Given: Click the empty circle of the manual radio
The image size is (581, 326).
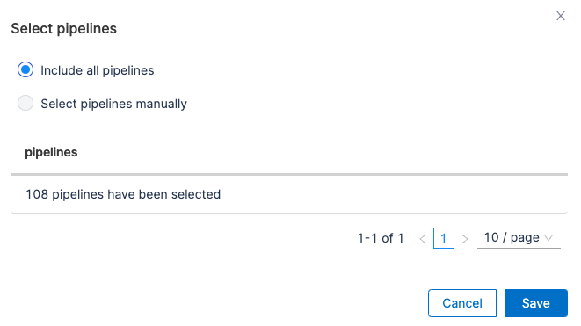Looking at the screenshot, I should [25, 103].
